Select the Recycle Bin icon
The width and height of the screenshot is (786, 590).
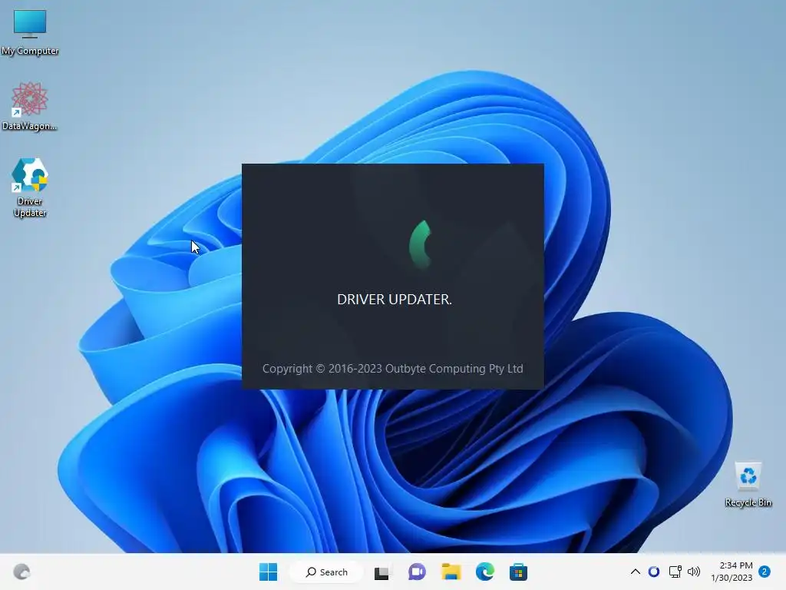tap(748, 485)
